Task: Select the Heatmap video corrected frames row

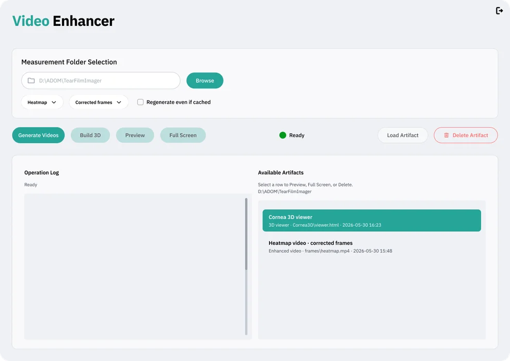Action: click(372, 247)
